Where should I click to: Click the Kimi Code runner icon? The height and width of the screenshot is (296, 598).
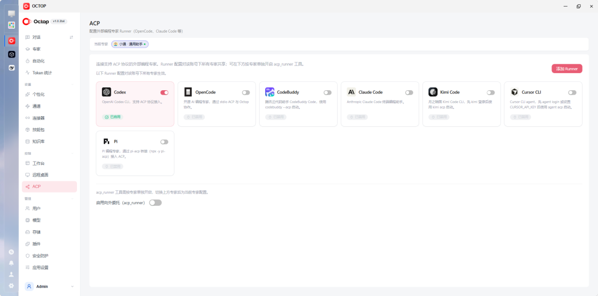tap(433, 92)
